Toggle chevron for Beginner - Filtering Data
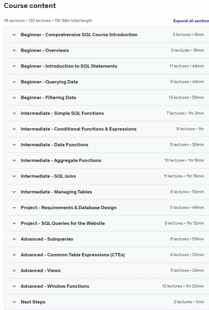Screen dimensions: 209x310 [14, 98]
